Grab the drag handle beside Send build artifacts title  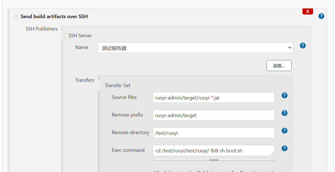[16, 17]
